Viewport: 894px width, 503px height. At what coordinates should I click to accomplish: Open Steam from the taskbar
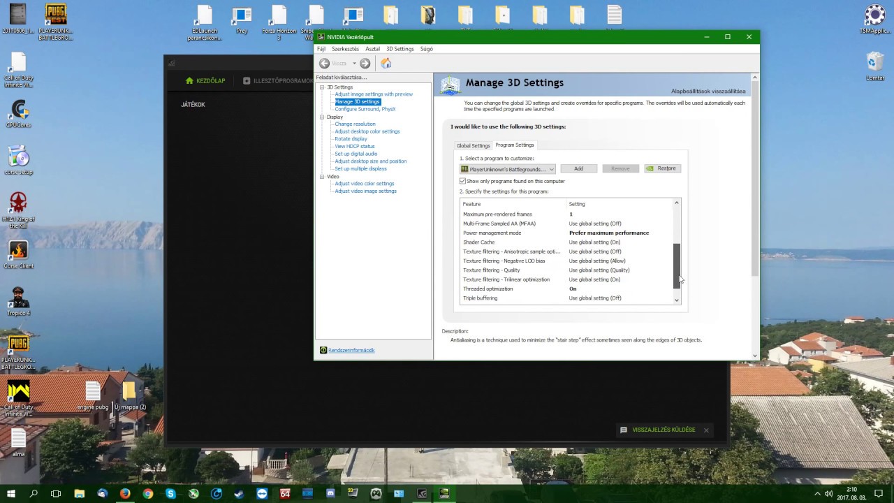(x=239, y=493)
